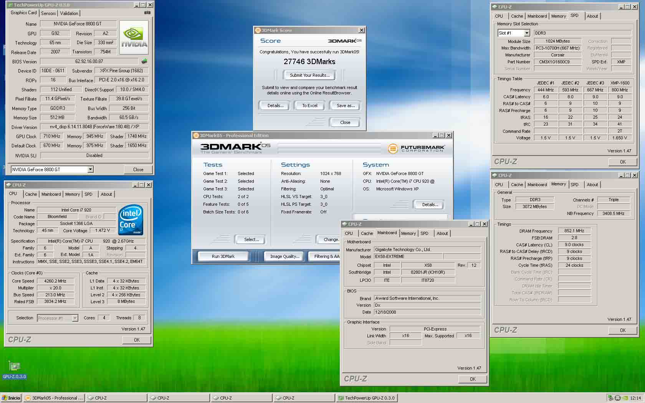The image size is (645, 403).
Task: Click Run 3DMark button
Action: (223, 256)
